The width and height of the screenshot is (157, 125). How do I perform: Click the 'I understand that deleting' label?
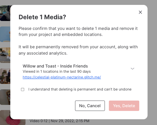(x=80, y=89)
